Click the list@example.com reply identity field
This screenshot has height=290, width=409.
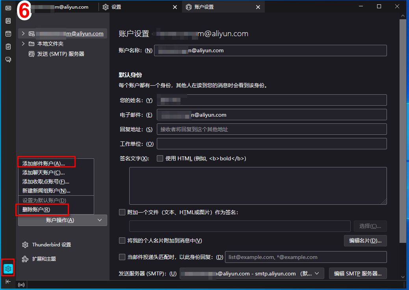point(306,257)
